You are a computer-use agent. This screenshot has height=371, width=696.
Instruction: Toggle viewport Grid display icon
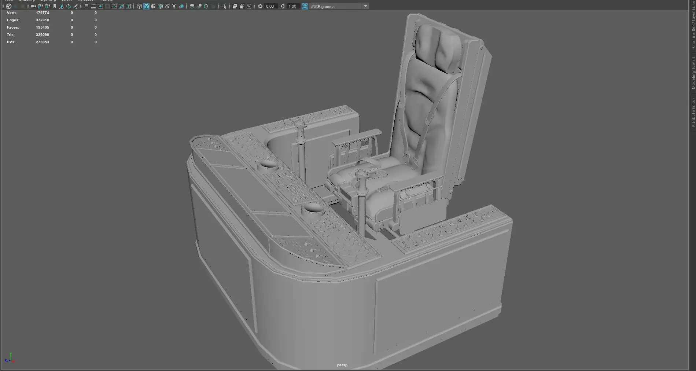pos(86,6)
